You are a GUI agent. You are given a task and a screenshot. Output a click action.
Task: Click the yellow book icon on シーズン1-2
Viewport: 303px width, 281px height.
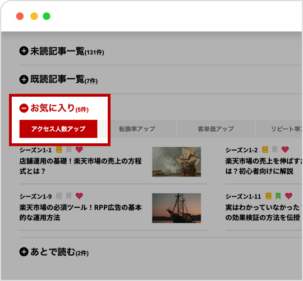pyautogui.click(x=265, y=149)
